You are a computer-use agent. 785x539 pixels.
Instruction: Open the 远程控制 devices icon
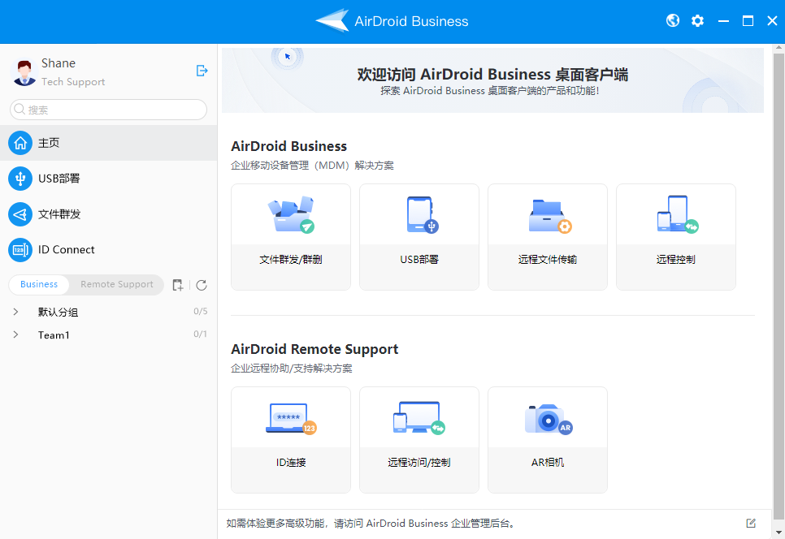[x=678, y=214]
